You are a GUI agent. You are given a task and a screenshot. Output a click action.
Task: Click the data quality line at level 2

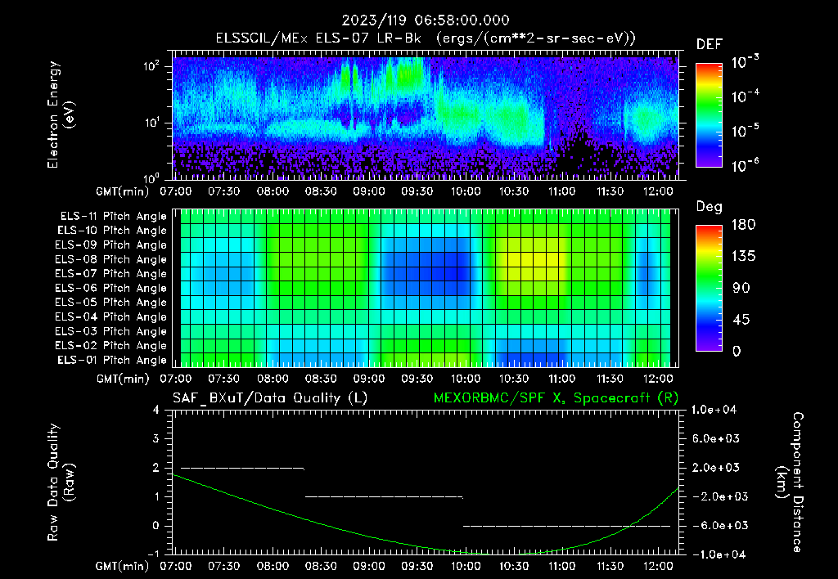pyautogui.click(x=242, y=468)
